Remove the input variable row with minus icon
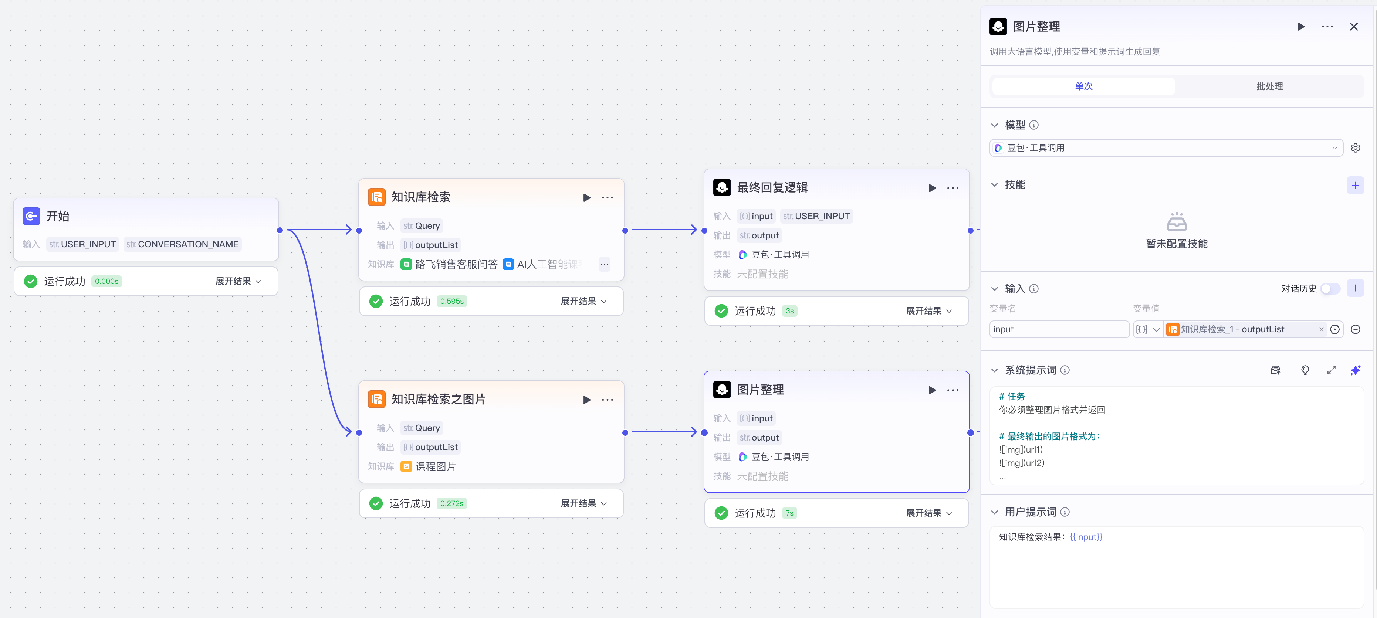 (x=1355, y=330)
